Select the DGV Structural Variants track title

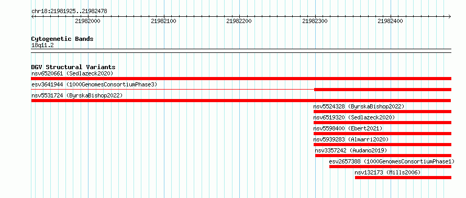click(73, 67)
